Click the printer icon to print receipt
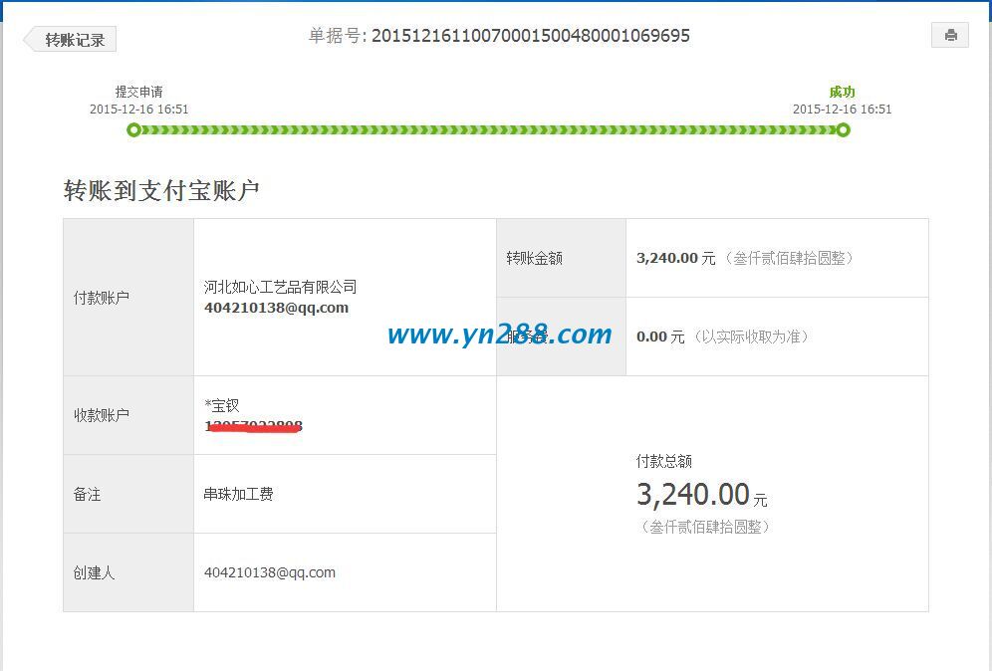The width and height of the screenshot is (992, 671). [x=949, y=35]
